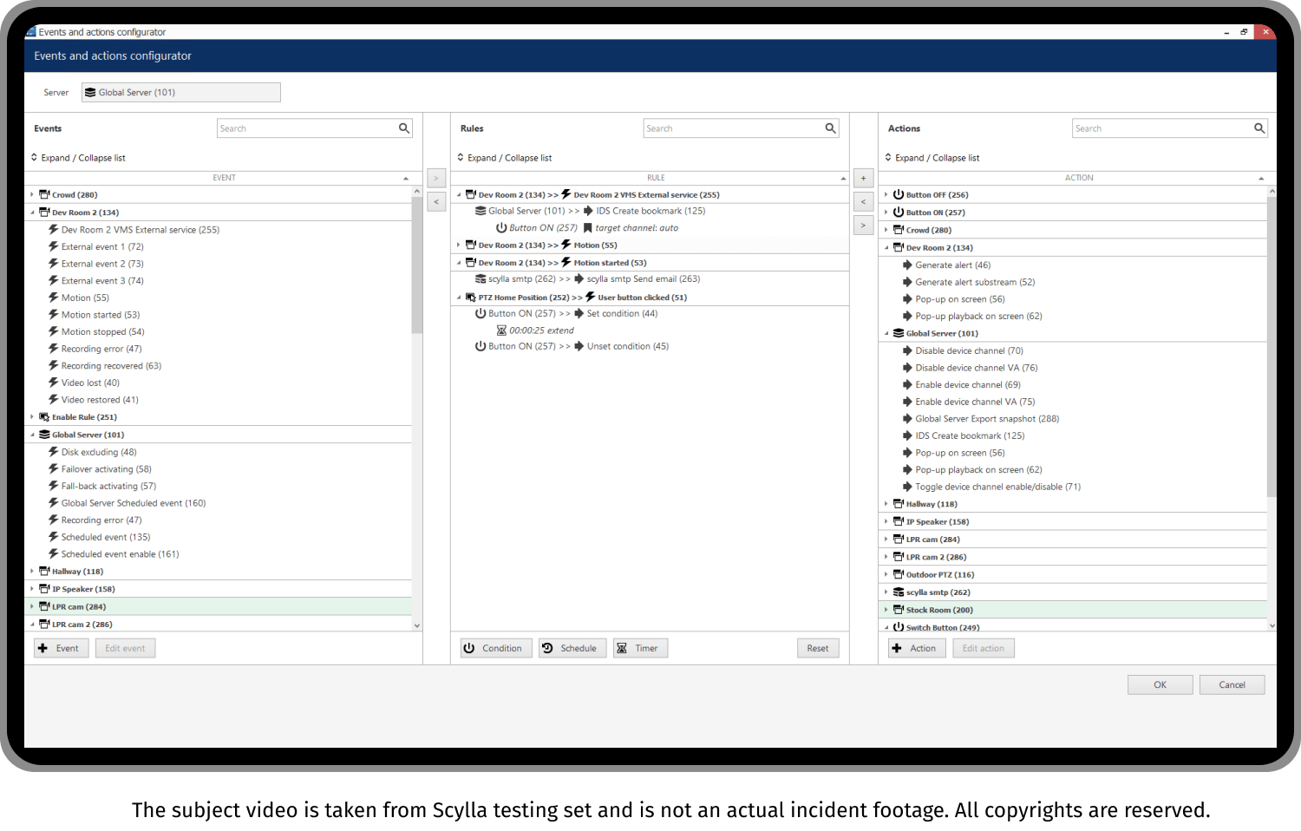Click the Timer button
This screenshot has height=831, width=1301.
640,648
